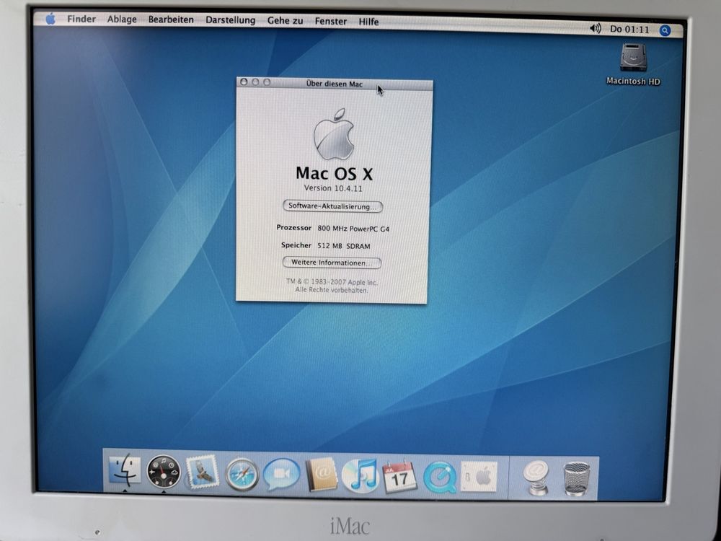Launch Safari from the Dock
The height and width of the screenshot is (541, 721).
(x=242, y=475)
